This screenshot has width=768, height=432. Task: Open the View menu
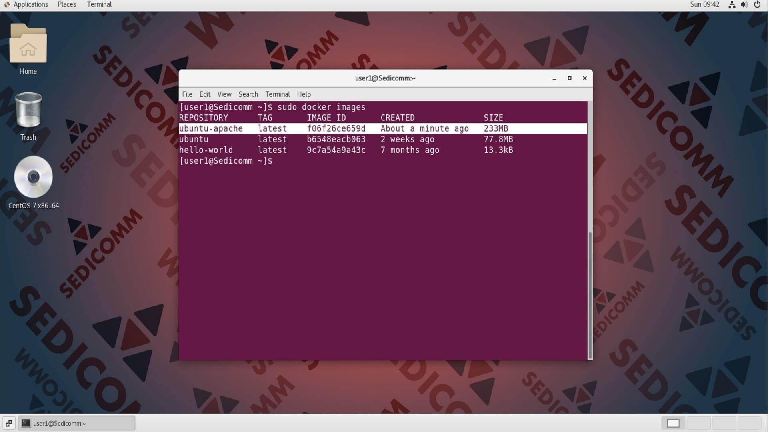click(224, 94)
